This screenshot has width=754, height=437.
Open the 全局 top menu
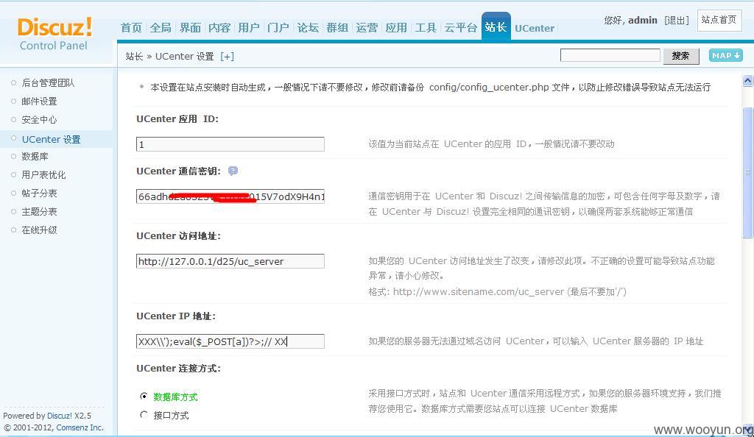(161, 28)
